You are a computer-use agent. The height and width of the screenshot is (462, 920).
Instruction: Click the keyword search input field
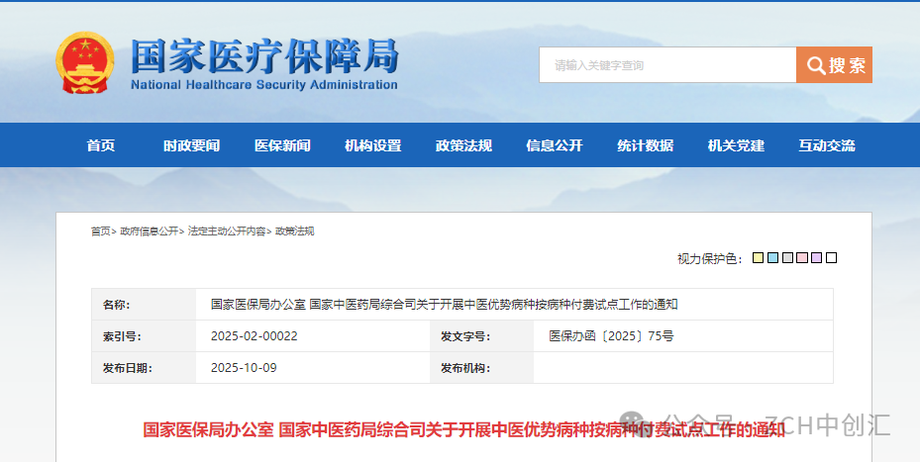pos(666,65)
